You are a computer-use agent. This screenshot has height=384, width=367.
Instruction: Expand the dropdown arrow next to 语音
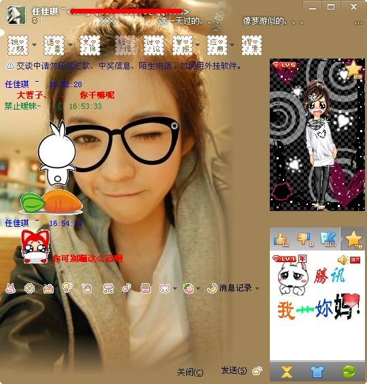click(x=70, y=45)
